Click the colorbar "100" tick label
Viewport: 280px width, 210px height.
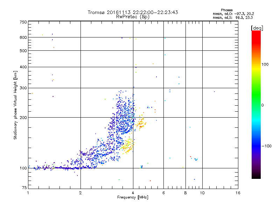(265, 64)
